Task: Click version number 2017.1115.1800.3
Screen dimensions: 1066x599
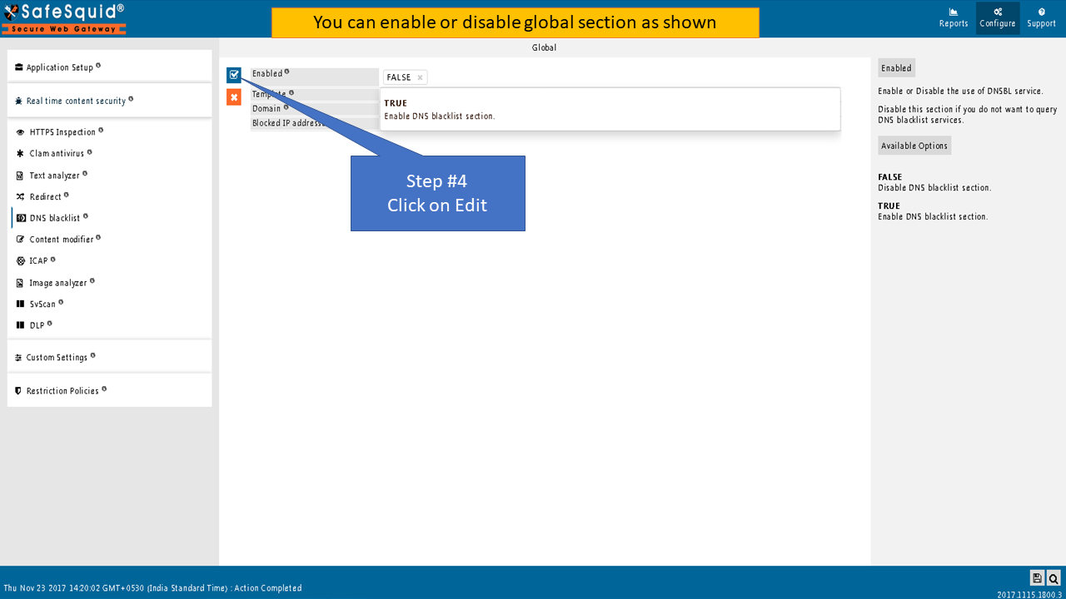Action: (x=1029, y=594)
